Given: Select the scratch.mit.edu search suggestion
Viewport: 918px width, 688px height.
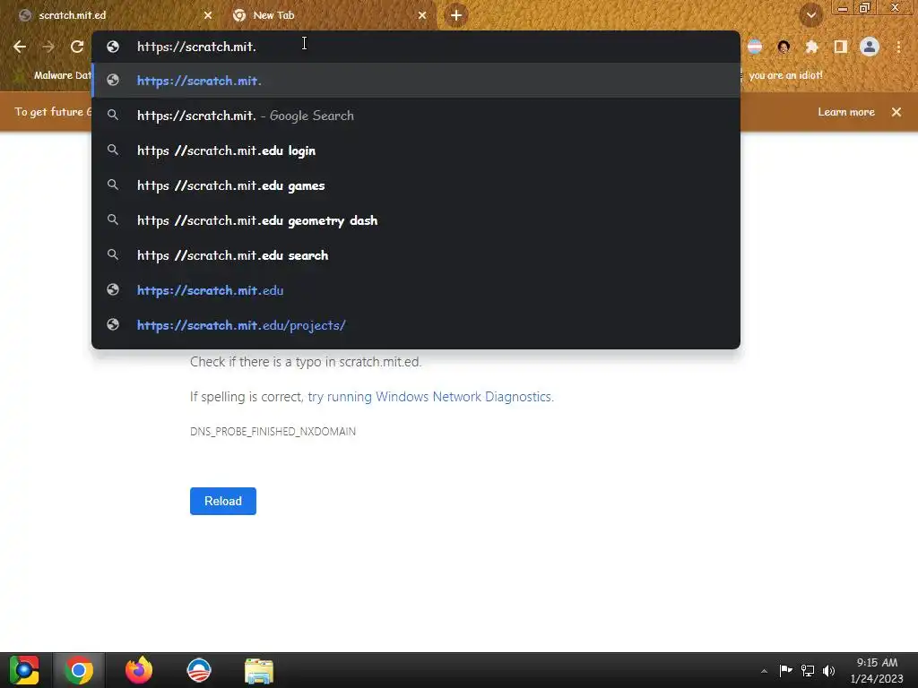Looking at the screenshot, I should coord(416,255).
